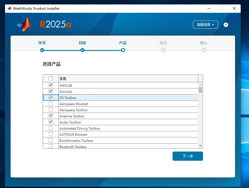Click the 目标 step circle indicator
This screenshot has width=249, height=188.
coord(83,50)
